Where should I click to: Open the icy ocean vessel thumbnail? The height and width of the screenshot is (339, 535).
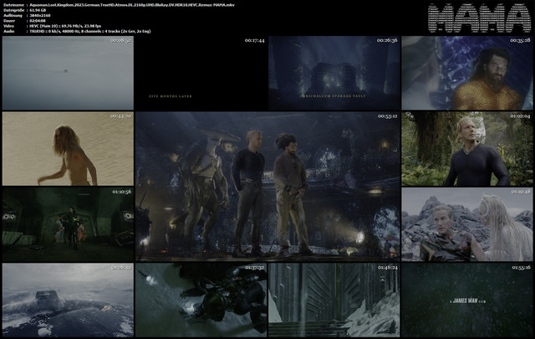[x=68, y=300]
